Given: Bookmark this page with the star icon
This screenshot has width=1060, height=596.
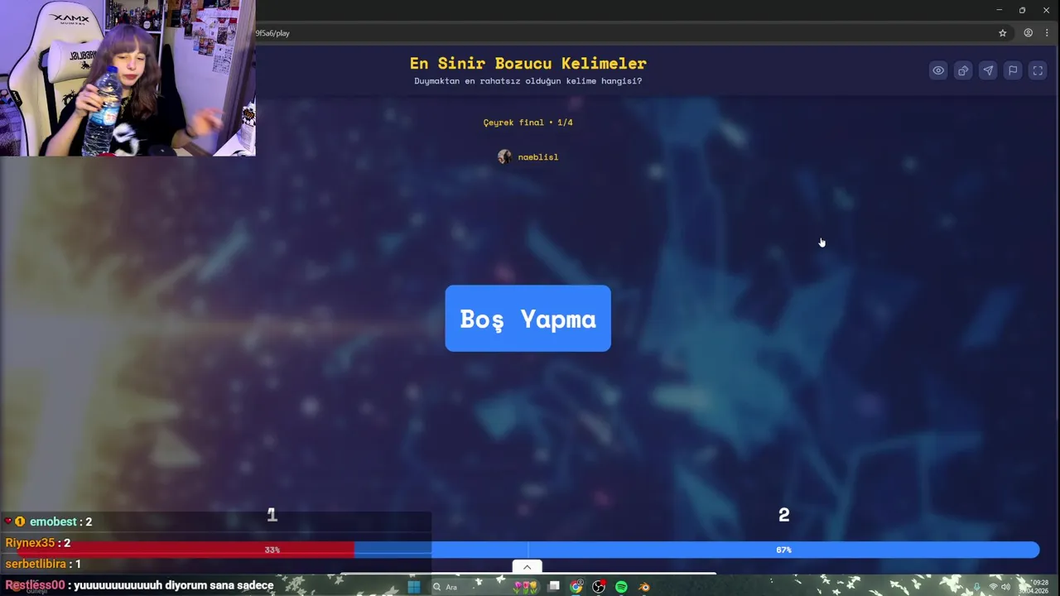Looking at the screenshot, I should (1002, 33).
